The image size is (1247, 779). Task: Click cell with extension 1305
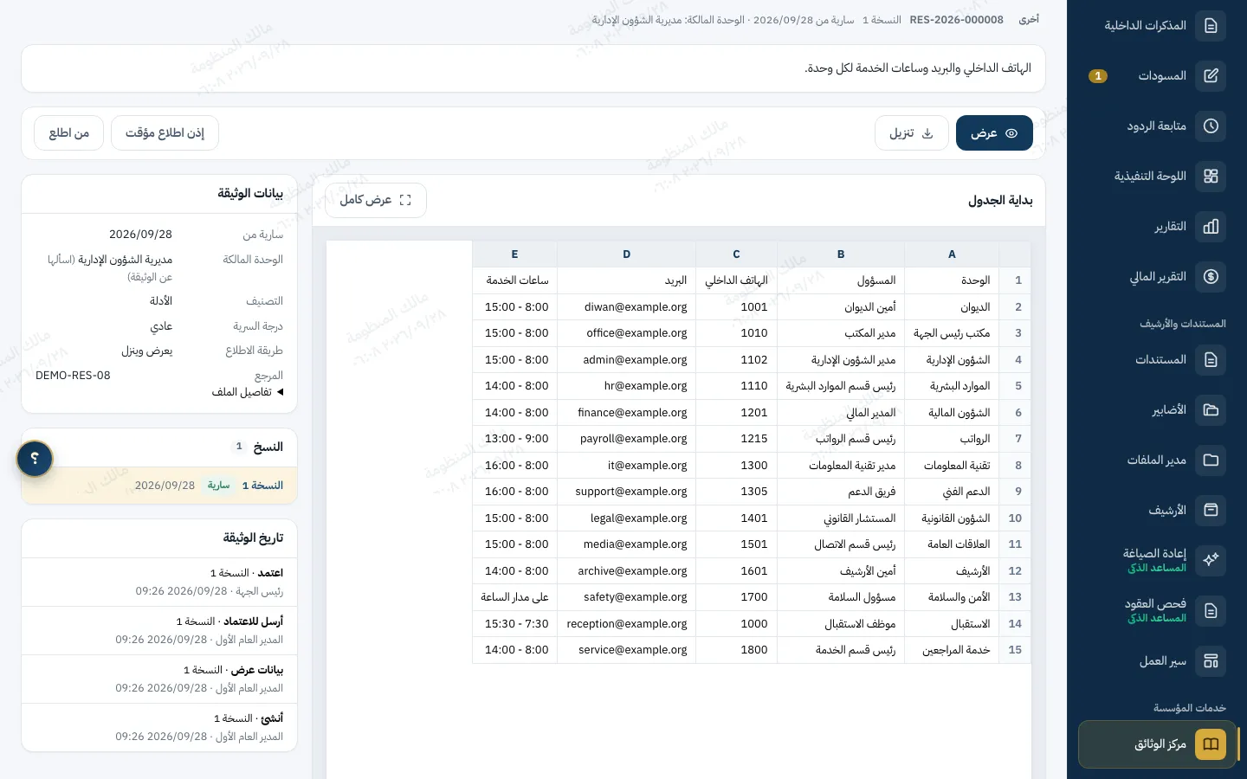point(737,492)
